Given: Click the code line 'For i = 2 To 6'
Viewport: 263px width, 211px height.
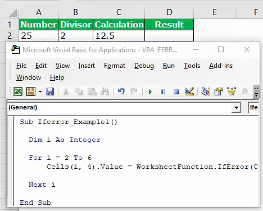Looking at the screenshot, I should [60, 158].
